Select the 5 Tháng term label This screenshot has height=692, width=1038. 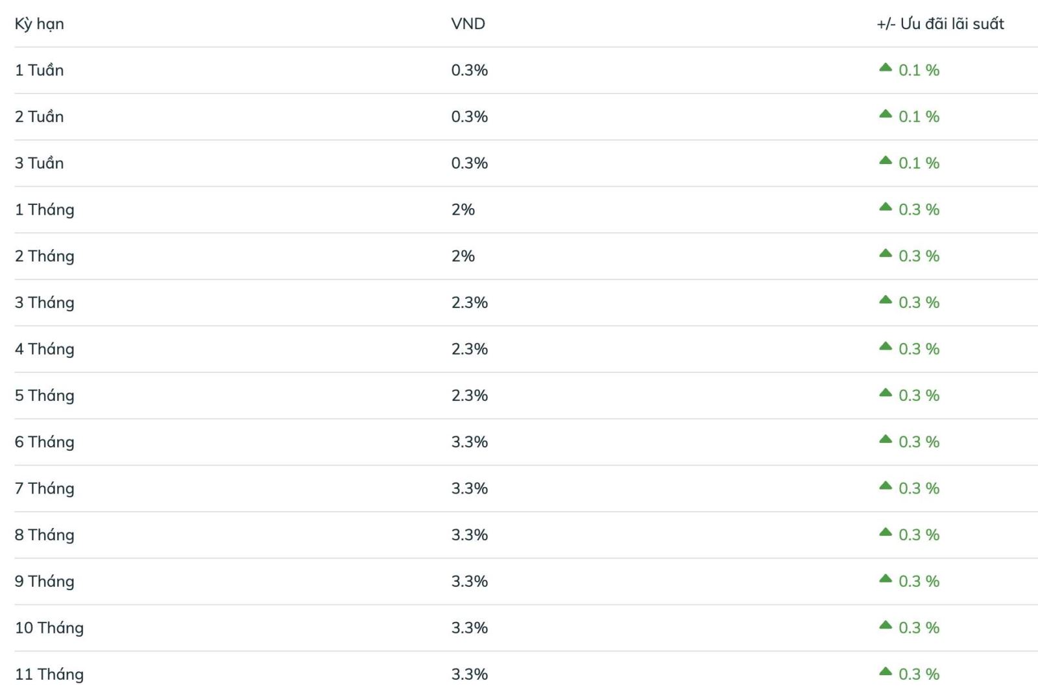[x=44, y=396]
